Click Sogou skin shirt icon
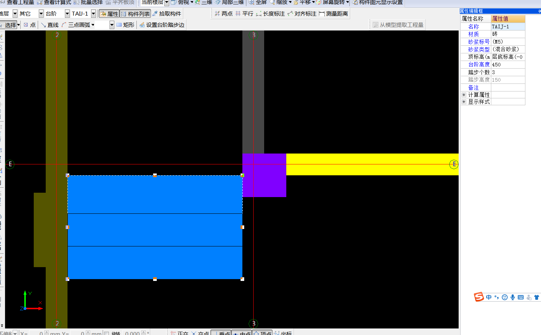 (x=537, y=297)
